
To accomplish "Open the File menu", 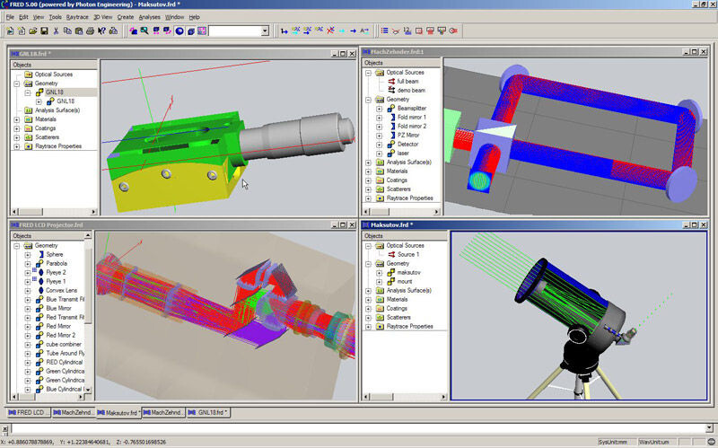I will [10, 17].
